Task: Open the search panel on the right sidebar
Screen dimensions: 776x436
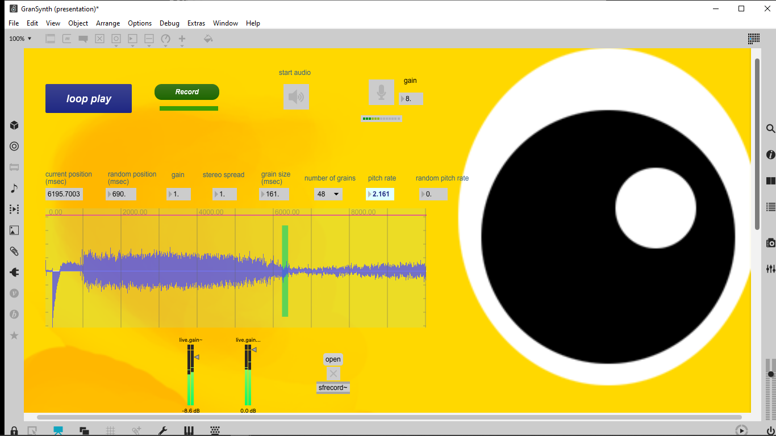Action: [769, 128]
